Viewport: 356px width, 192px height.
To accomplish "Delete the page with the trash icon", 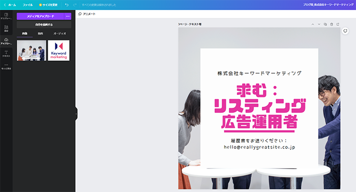I will pos(332,24).
